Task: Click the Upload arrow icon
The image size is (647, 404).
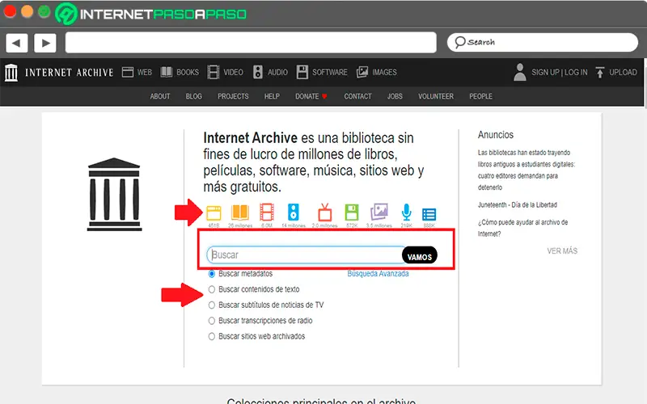Action: point(600,73)
